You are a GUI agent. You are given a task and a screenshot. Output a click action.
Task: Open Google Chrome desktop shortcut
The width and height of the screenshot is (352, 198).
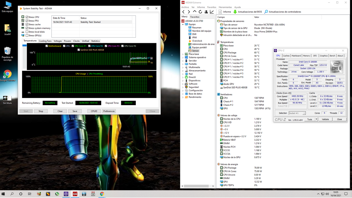pos(7,76)
